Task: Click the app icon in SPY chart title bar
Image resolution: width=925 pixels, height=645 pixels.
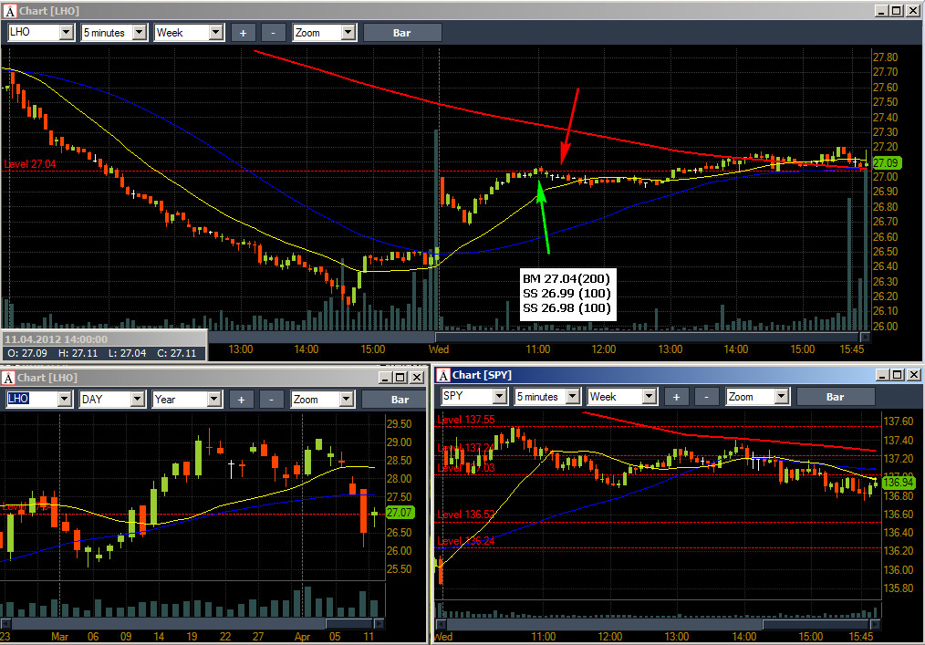Action: tap(443, 375)
